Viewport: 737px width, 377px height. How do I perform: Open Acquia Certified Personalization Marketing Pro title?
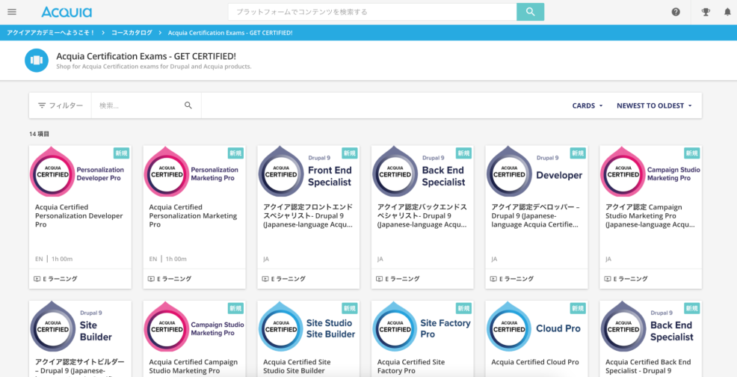pyautogui.click(x=193, y=215)
